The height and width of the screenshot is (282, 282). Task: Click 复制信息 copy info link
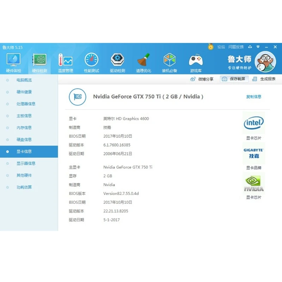(x=253, y=97)
